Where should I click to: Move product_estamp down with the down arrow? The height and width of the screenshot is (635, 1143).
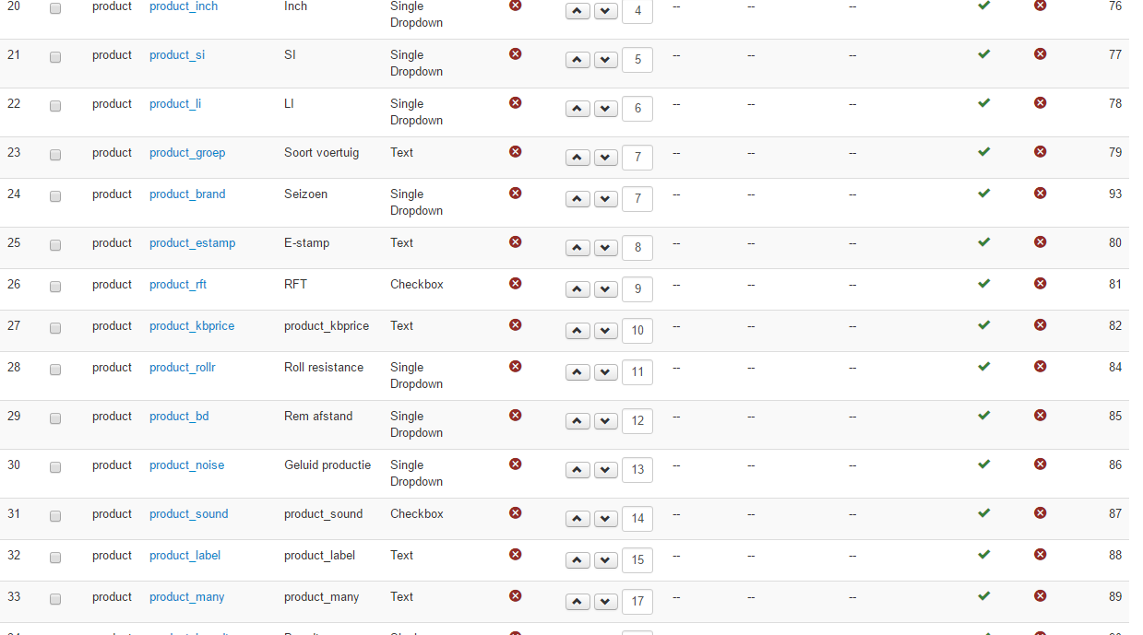pos(605,248)
